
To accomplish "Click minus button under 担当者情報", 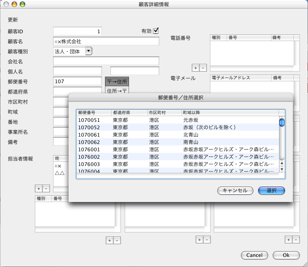I will [46, 188].
